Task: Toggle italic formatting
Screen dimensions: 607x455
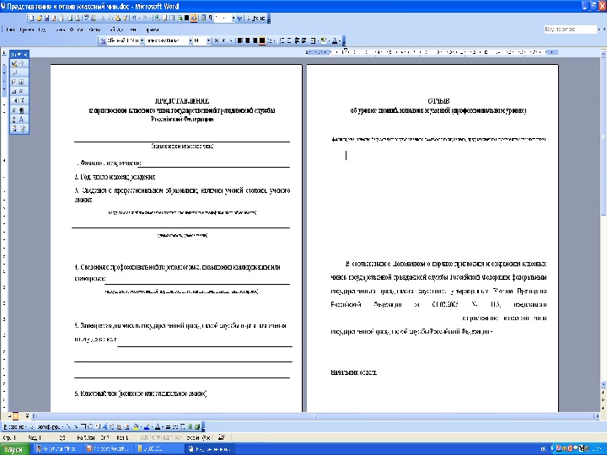Action: click(223, 40)
